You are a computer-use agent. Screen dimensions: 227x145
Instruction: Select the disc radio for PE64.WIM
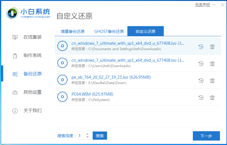click(62, 97)
